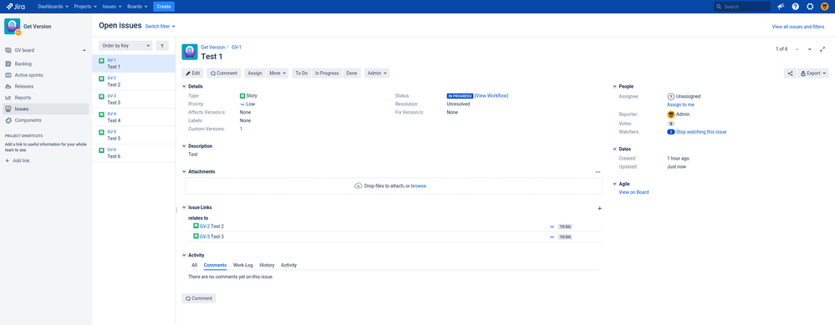Open the Boards menu

[x=137, y=7]
